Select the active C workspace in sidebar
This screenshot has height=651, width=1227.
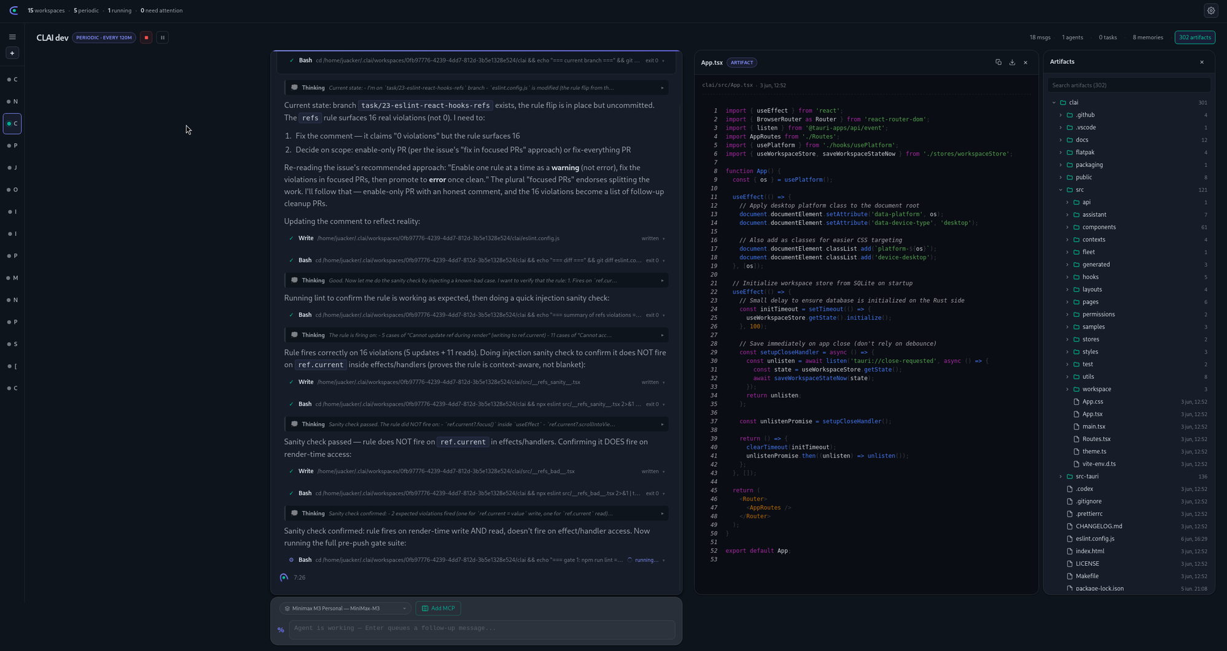click(12, 123)
